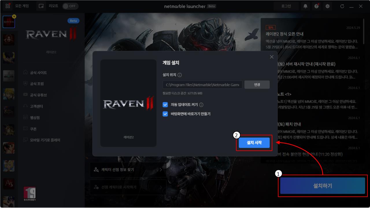This screenshot has height=208, width=370.
Task: Open the help question-mark icon
Action: pyautogui.click(x=316, y=6)
